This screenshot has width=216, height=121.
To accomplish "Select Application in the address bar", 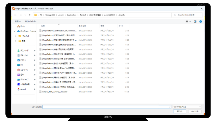I will tap(72, 15).
